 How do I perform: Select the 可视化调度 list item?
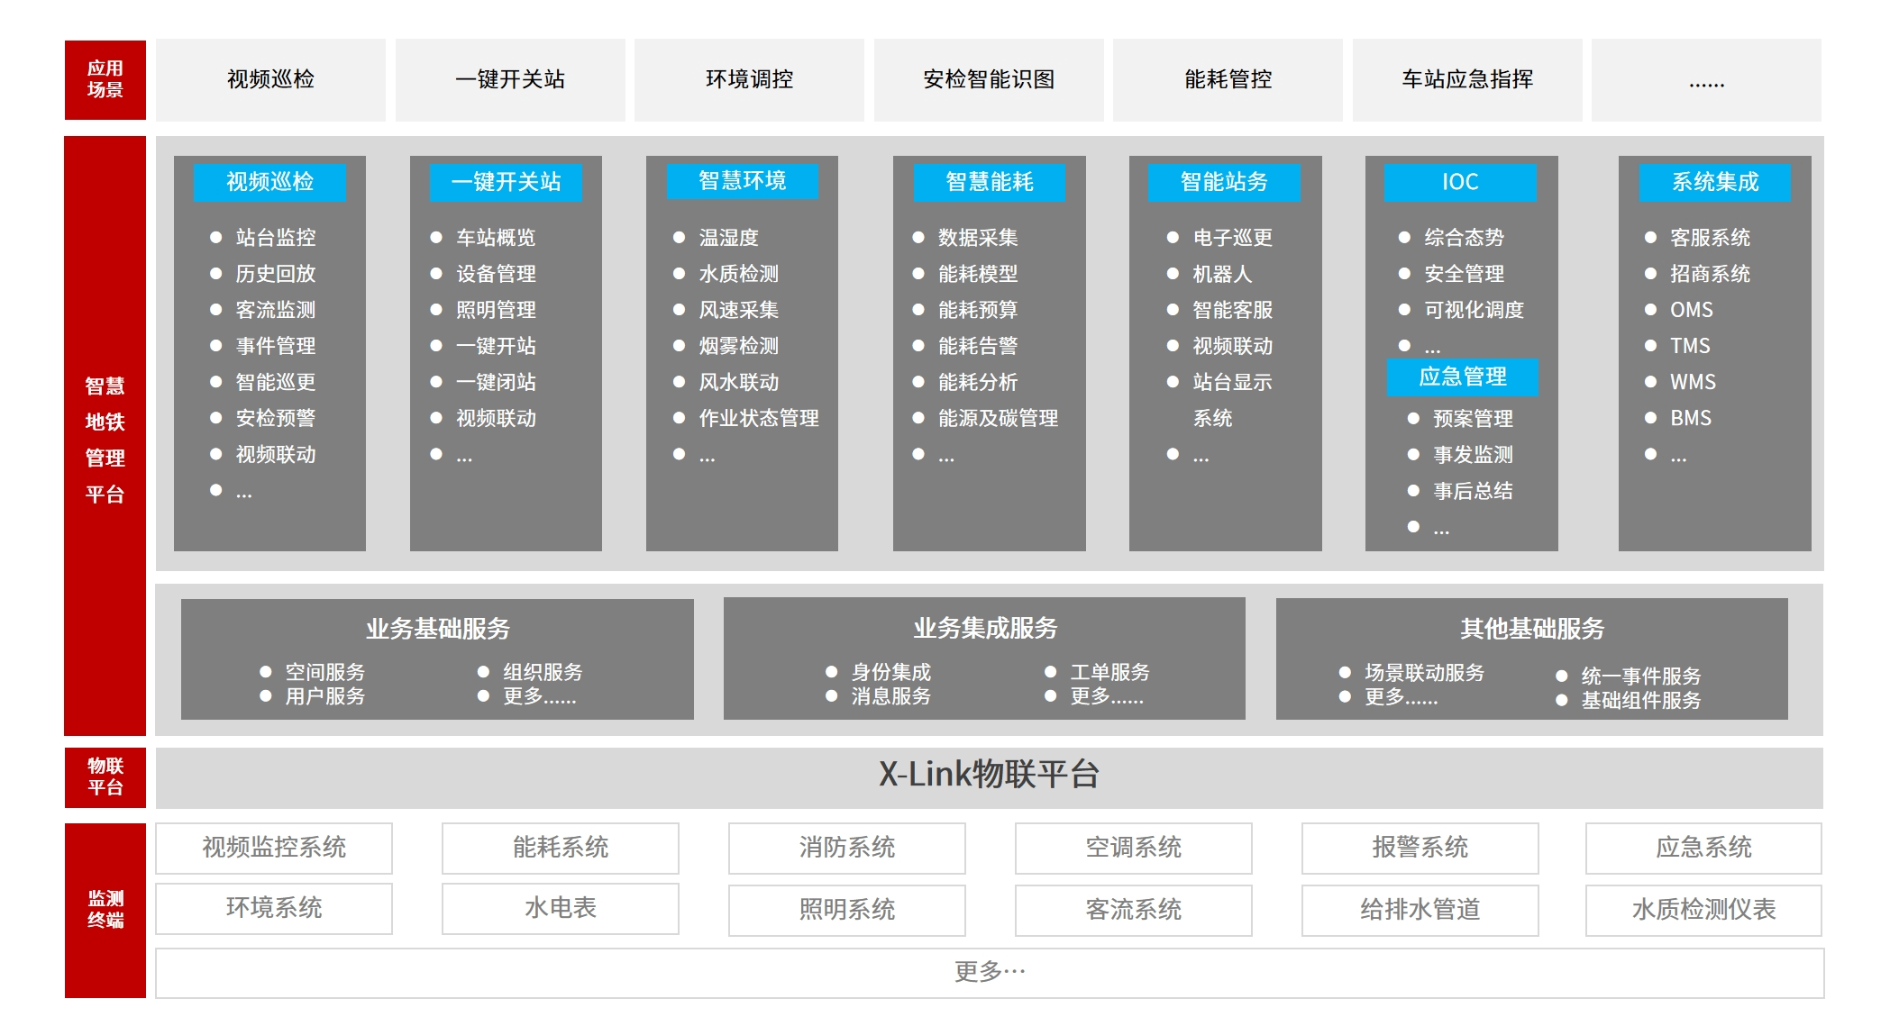[x=1475, y=310]
